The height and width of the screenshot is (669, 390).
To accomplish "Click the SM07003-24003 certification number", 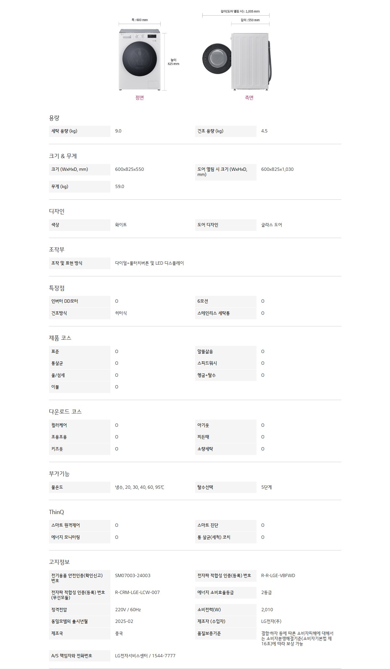I will (x=132, y=576).
